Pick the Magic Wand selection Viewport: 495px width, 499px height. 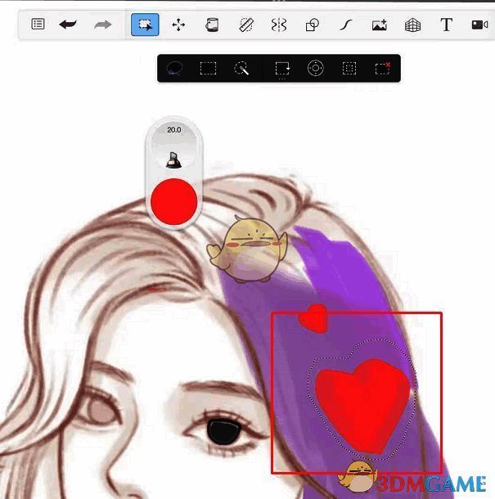pyautogui.click(x=241, y=69)
